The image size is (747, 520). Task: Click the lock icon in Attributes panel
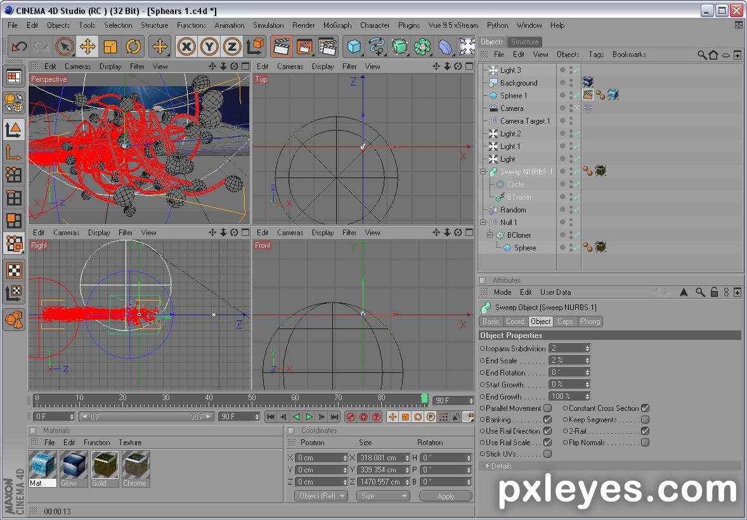[x=714, y=292]
